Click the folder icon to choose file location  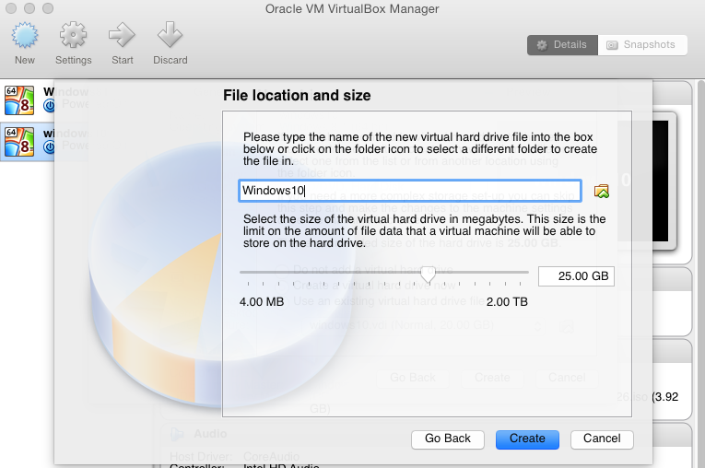click(x=602, y=191)
